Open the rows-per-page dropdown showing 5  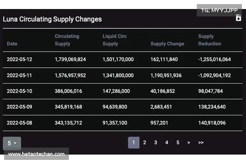coord(12,143)
